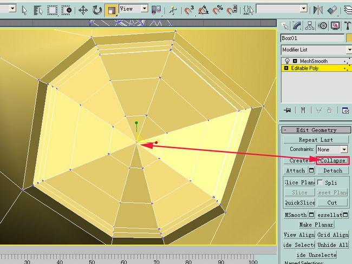352x264 pixels.
Task: Open the Attach List settings box
Action: pyautogui.click(x=311, y=171)
